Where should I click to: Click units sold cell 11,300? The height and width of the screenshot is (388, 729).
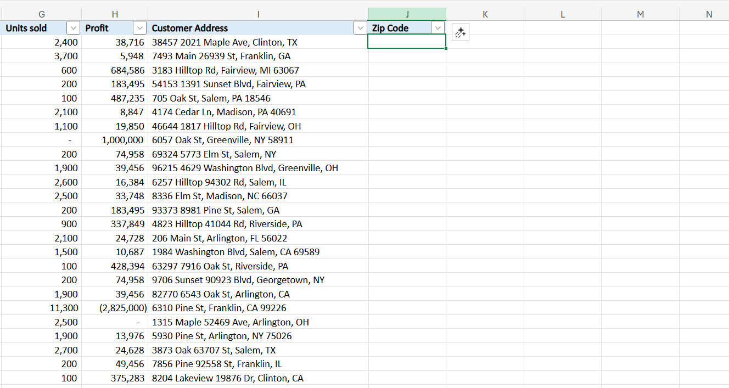pos(41,308)
